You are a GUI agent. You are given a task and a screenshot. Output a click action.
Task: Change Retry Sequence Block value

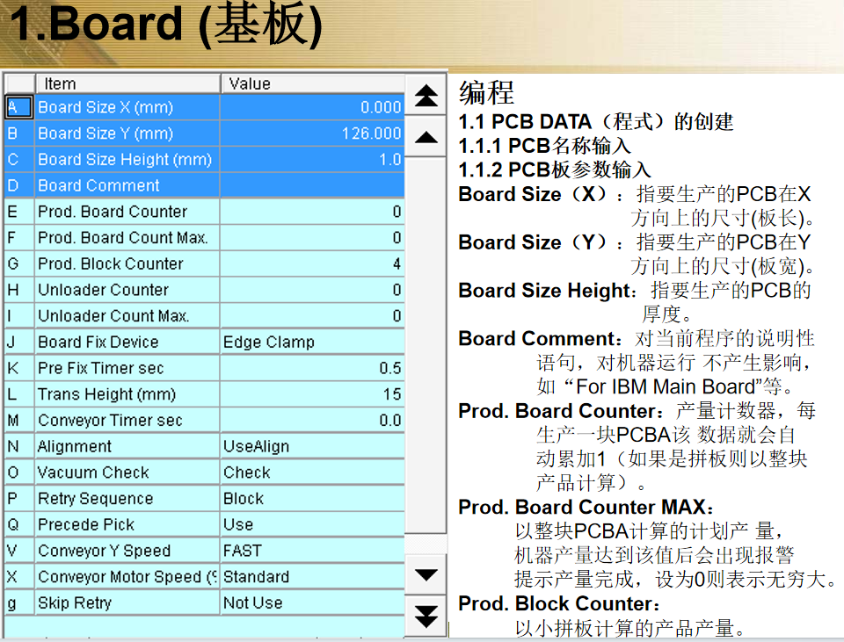(312, 499)
